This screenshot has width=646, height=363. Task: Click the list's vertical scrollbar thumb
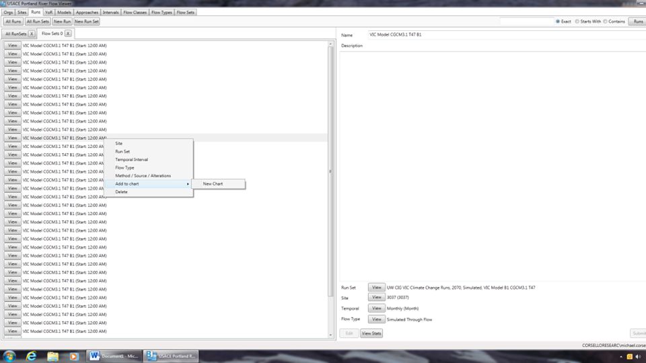tap(330, 171)
